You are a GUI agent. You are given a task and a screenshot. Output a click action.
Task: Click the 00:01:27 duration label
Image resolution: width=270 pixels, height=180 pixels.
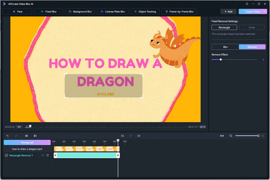(193, 127)
